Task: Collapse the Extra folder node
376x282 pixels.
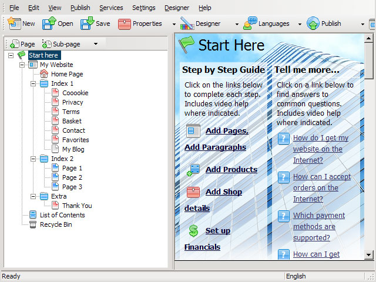Action: click(x=33, y=196)
